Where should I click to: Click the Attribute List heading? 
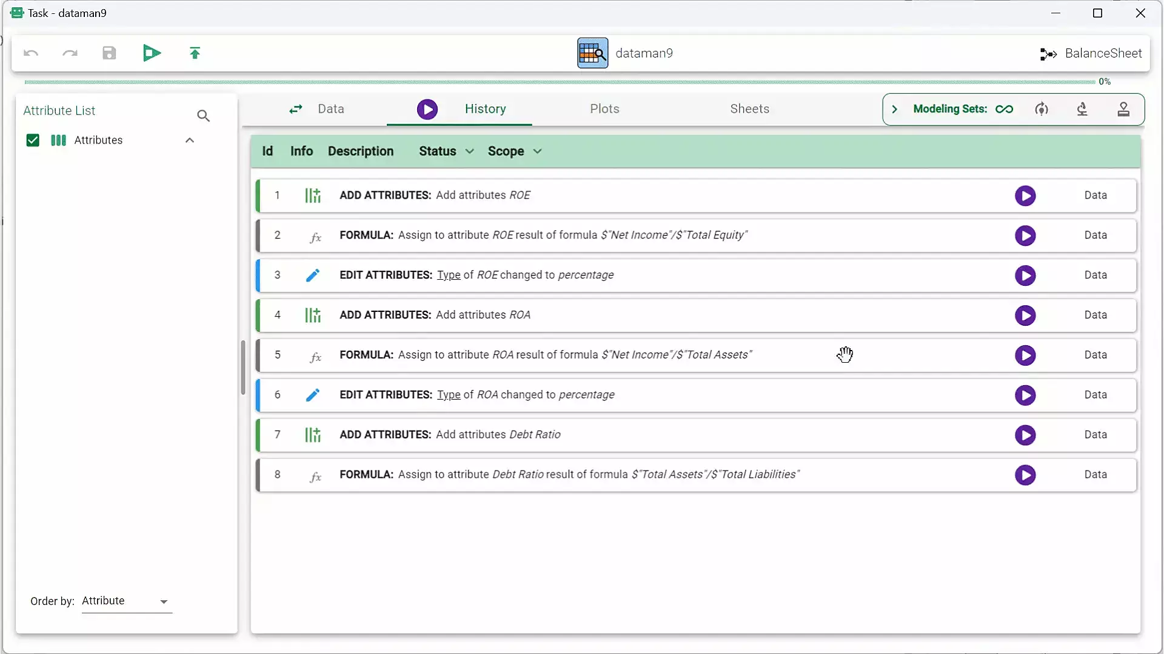coord(59,111)
